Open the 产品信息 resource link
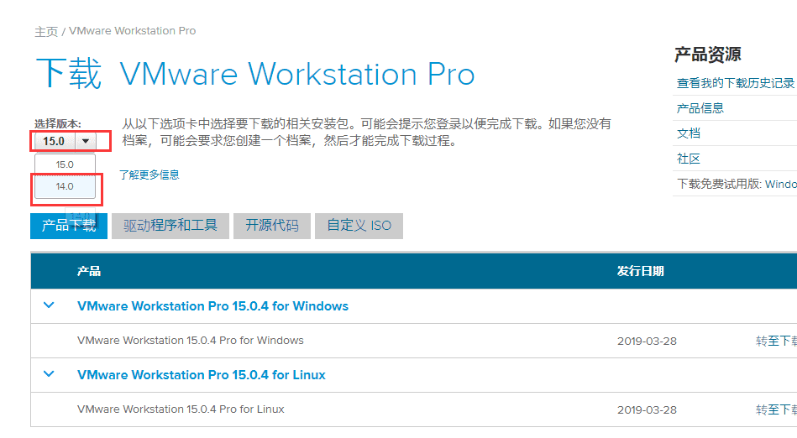Image resolution: width=797 pixels, height=438 pixels. [700, 107]
